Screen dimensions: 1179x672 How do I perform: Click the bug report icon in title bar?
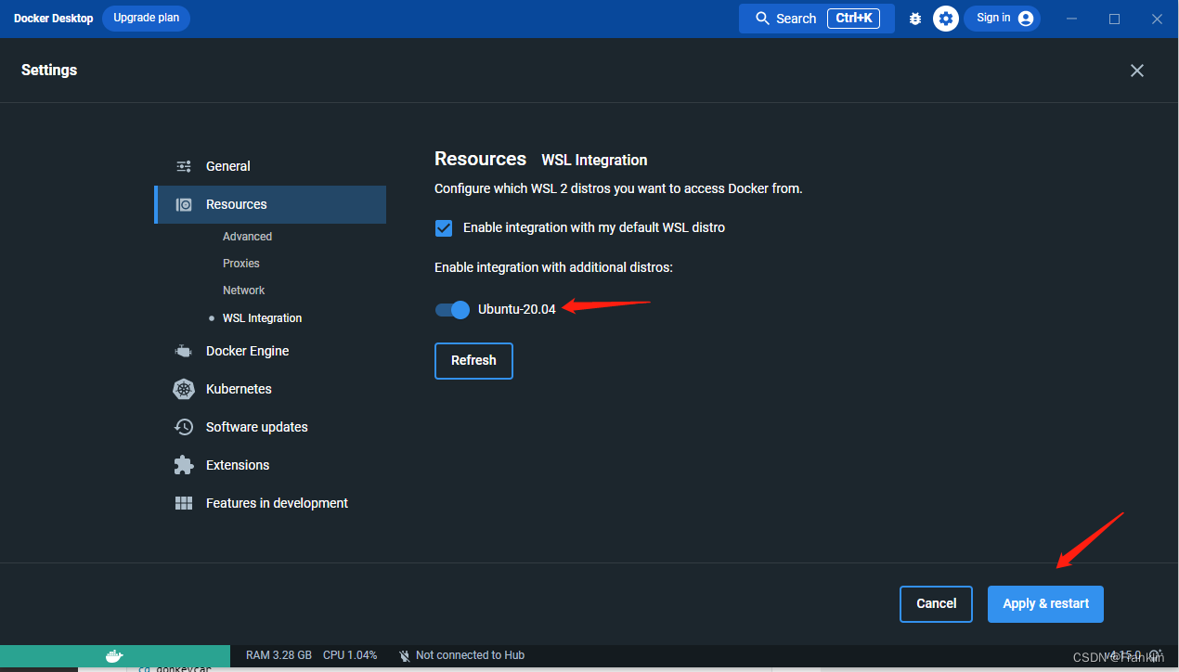[915, 18]
